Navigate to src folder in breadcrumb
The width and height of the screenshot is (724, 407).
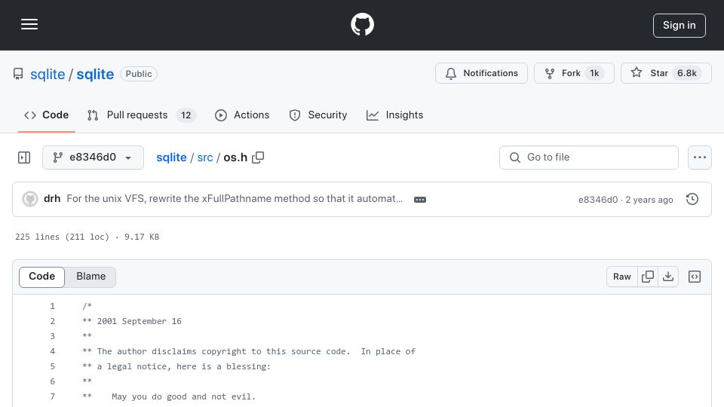205,158
